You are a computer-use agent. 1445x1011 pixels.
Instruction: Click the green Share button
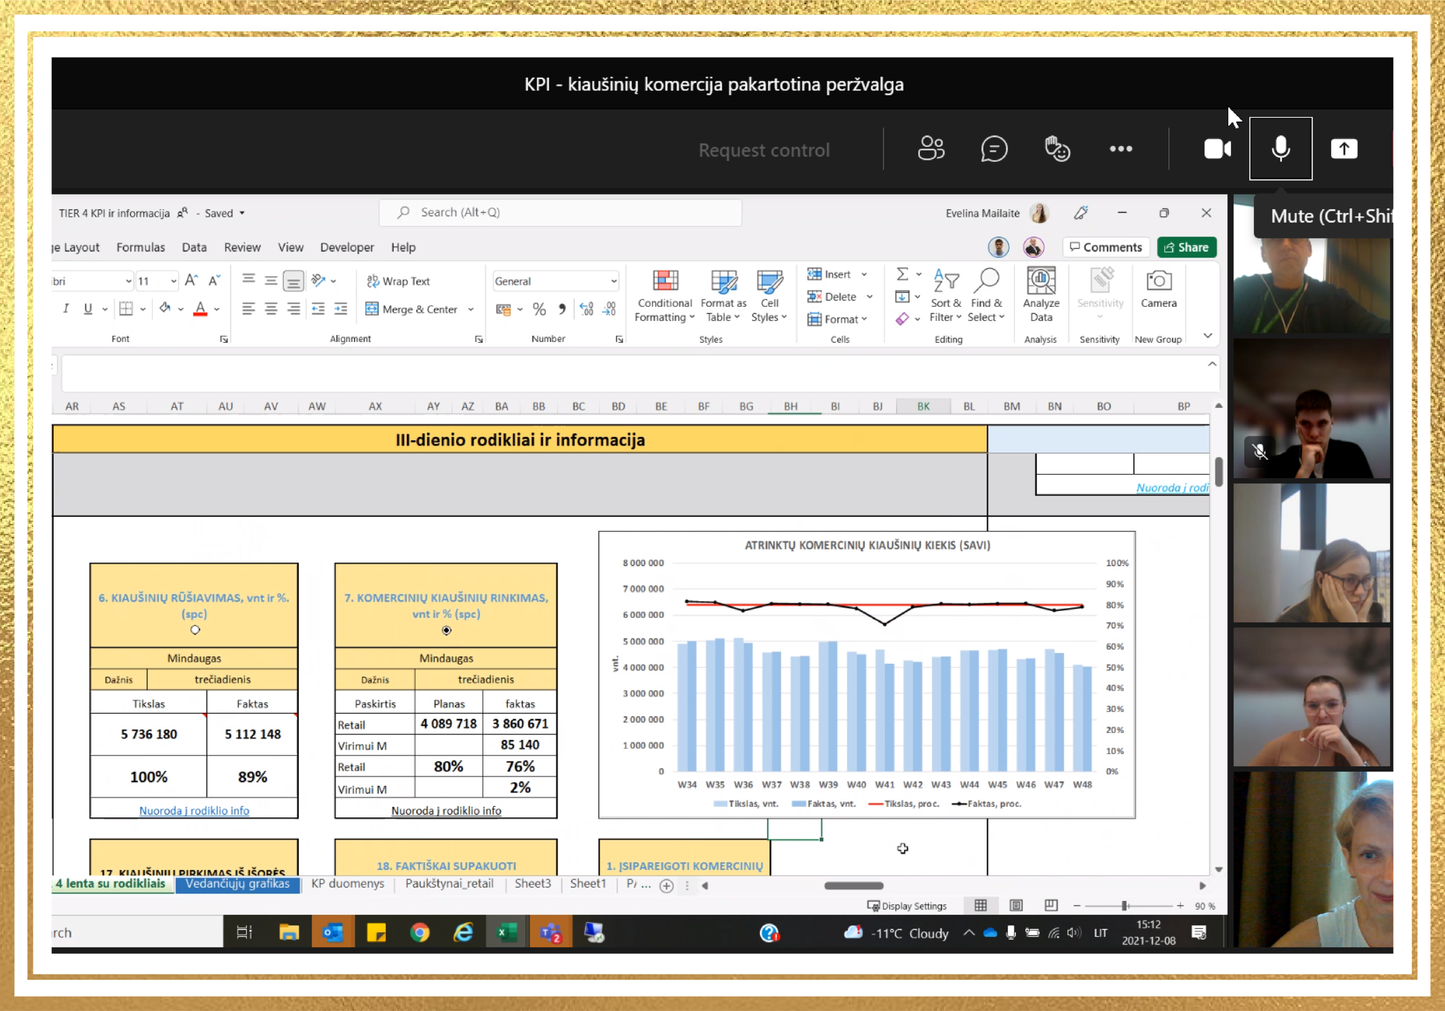(1186, 248)
